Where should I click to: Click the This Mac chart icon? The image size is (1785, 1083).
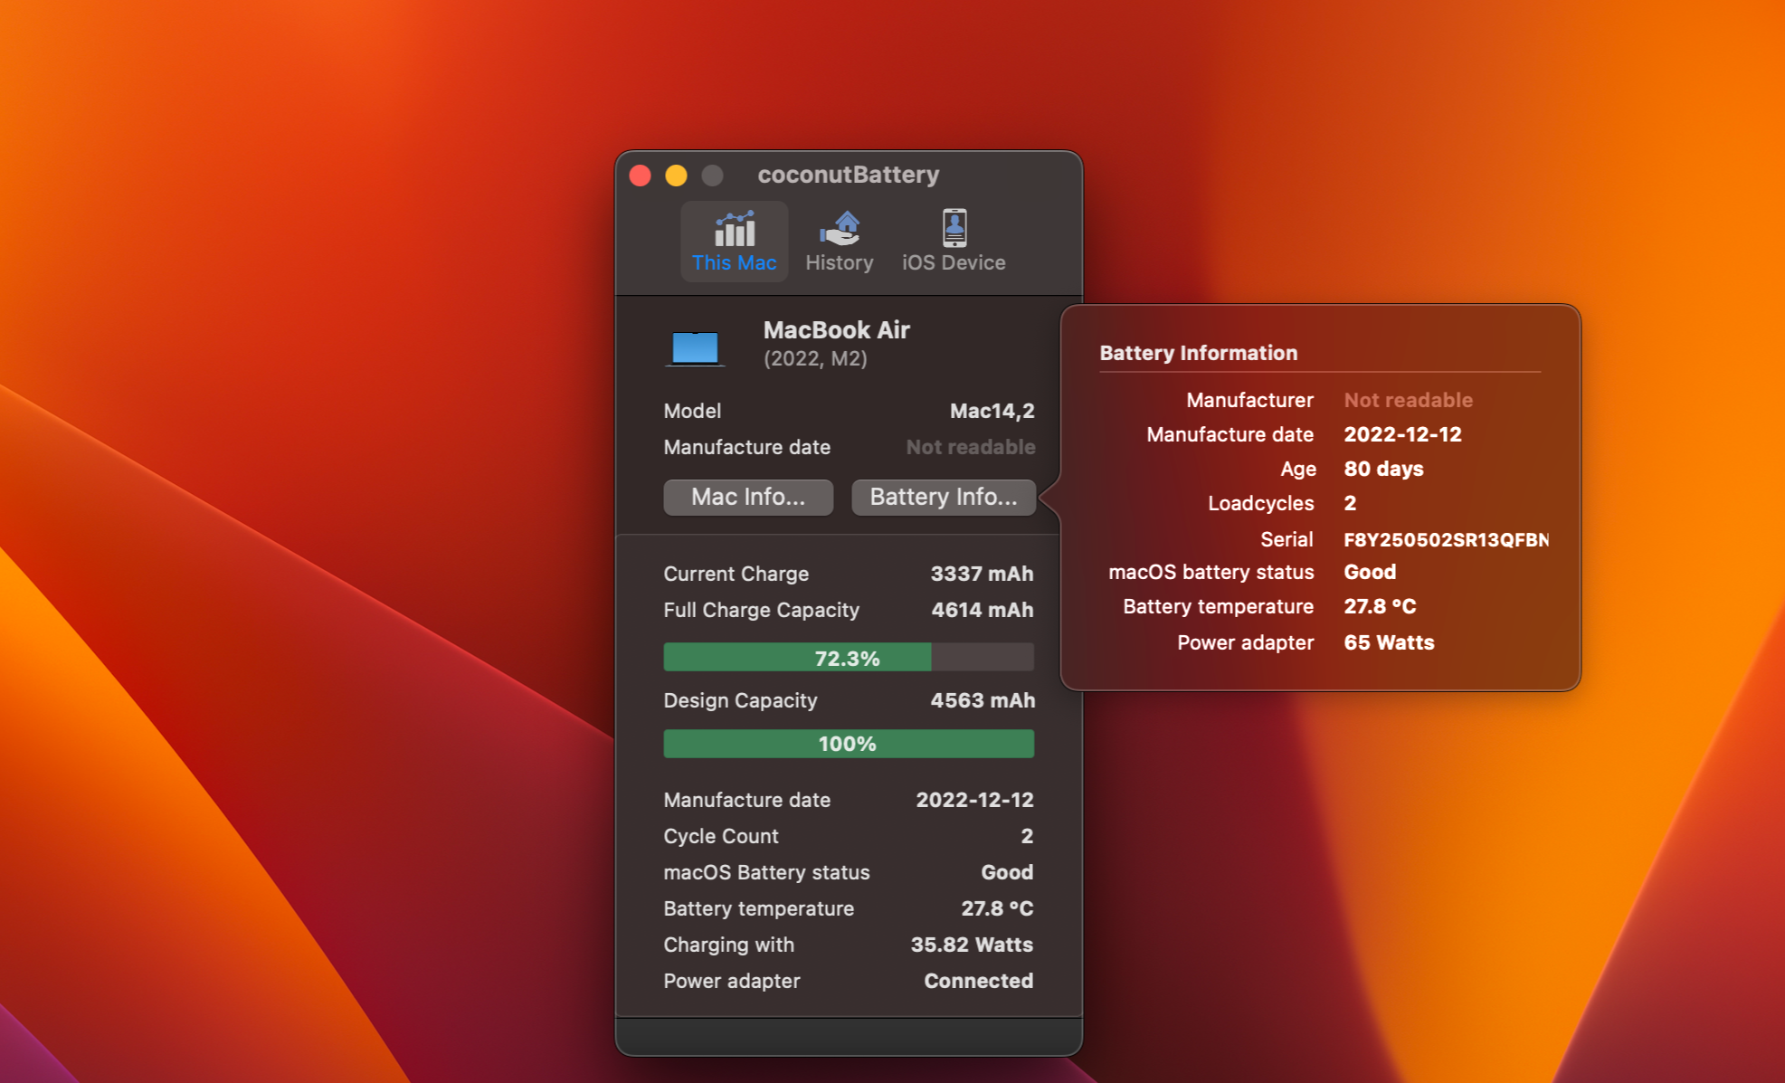(734, 229)
